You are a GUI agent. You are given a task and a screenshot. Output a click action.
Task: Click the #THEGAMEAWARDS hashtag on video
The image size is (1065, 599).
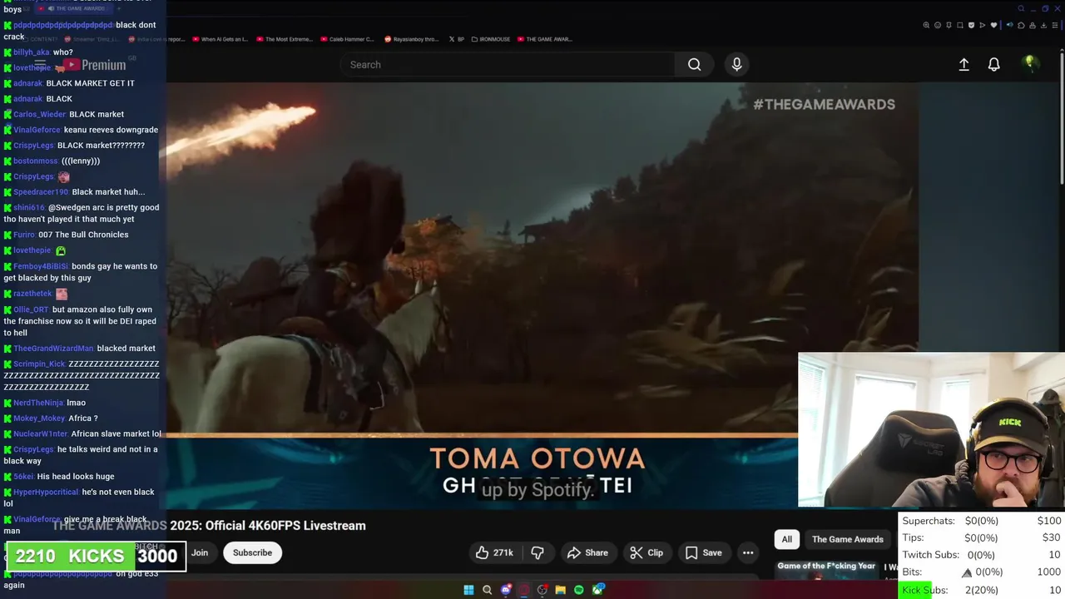(x=824, y=104)
